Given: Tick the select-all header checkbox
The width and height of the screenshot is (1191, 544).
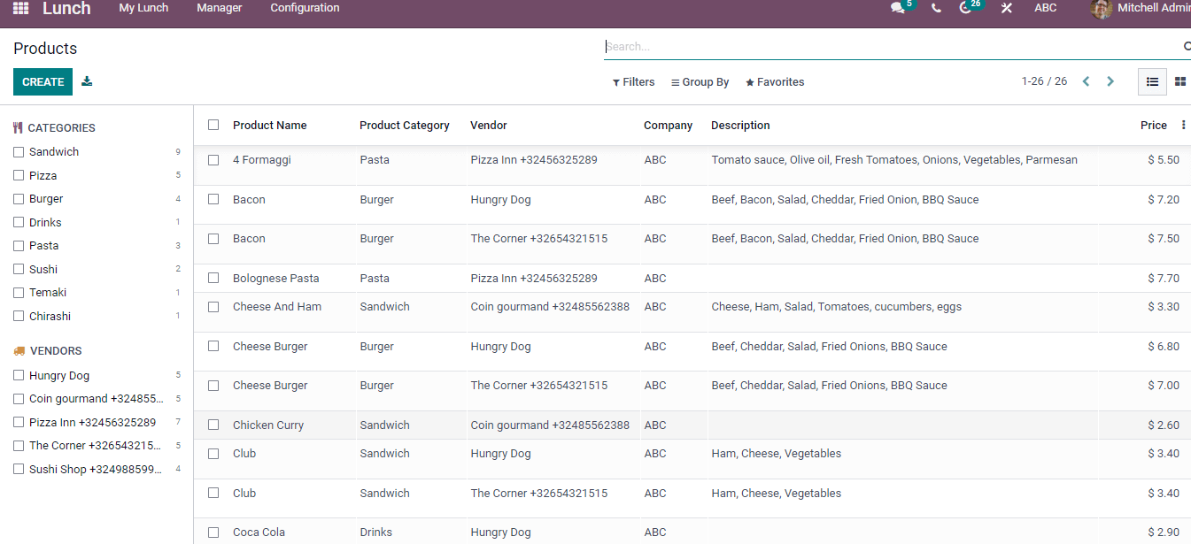Looking at the screenshot, I should pos(213,125).
